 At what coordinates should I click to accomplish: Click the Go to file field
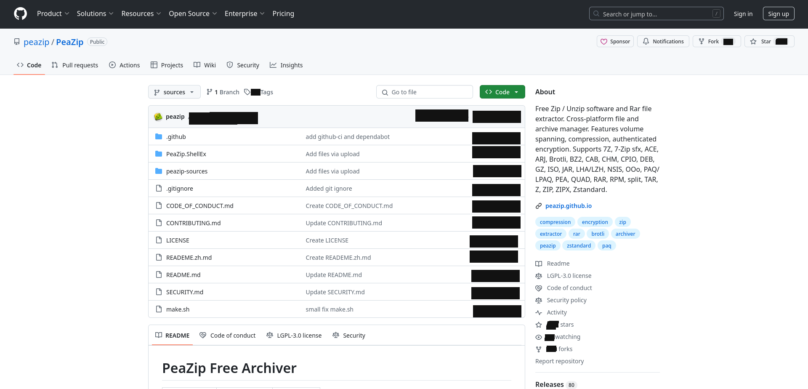click(x=424, y=92)
